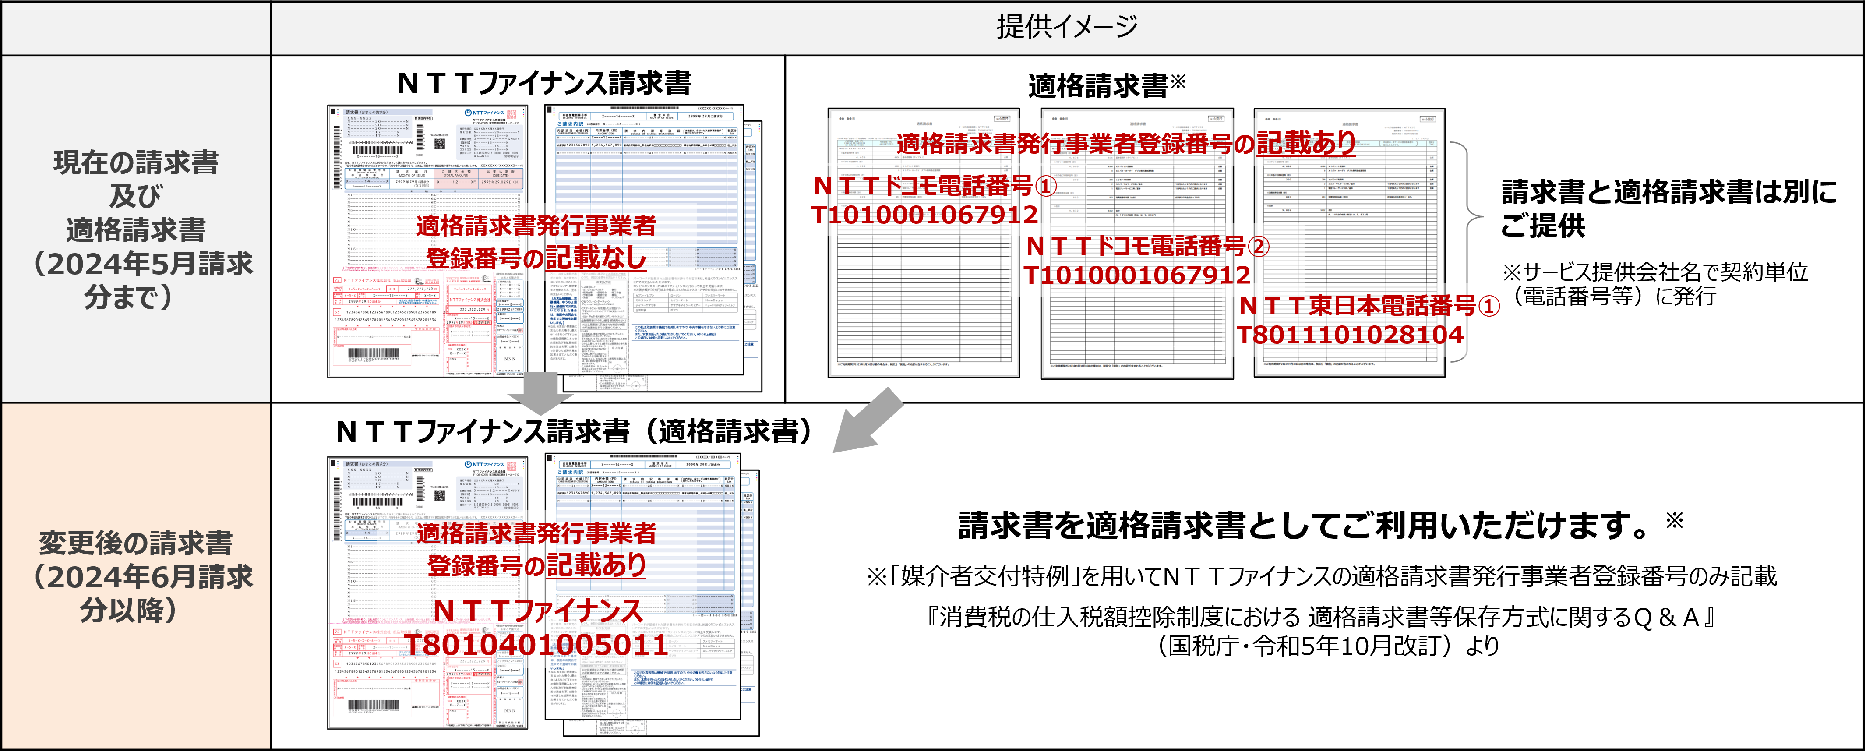This screenshot has height=752, width=1866.
Task: Click the QR code on the current invoice
Action: [440, 144]
